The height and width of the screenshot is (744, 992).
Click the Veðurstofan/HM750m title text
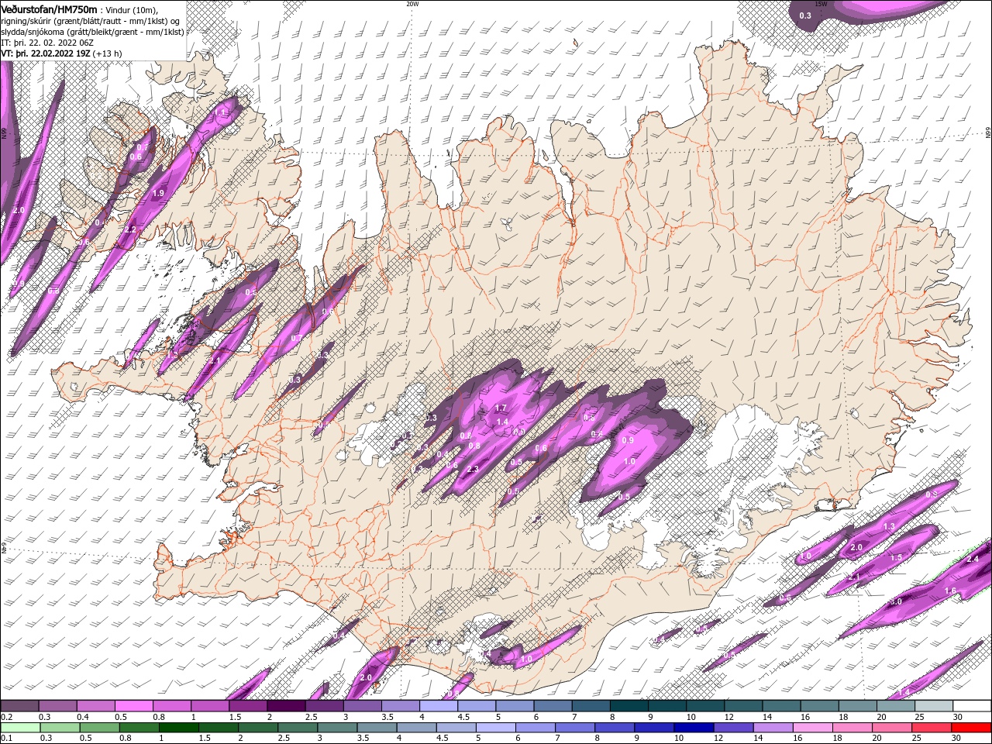coord(49,9)
